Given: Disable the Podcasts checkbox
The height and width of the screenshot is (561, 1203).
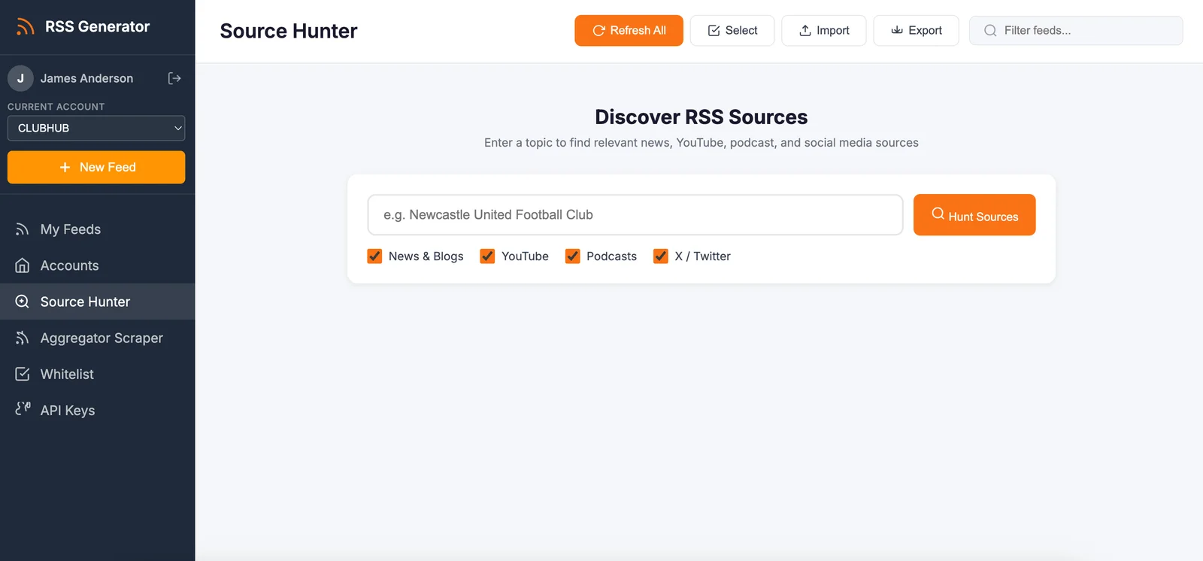Looking at the screenshot, I should [572, 256].
